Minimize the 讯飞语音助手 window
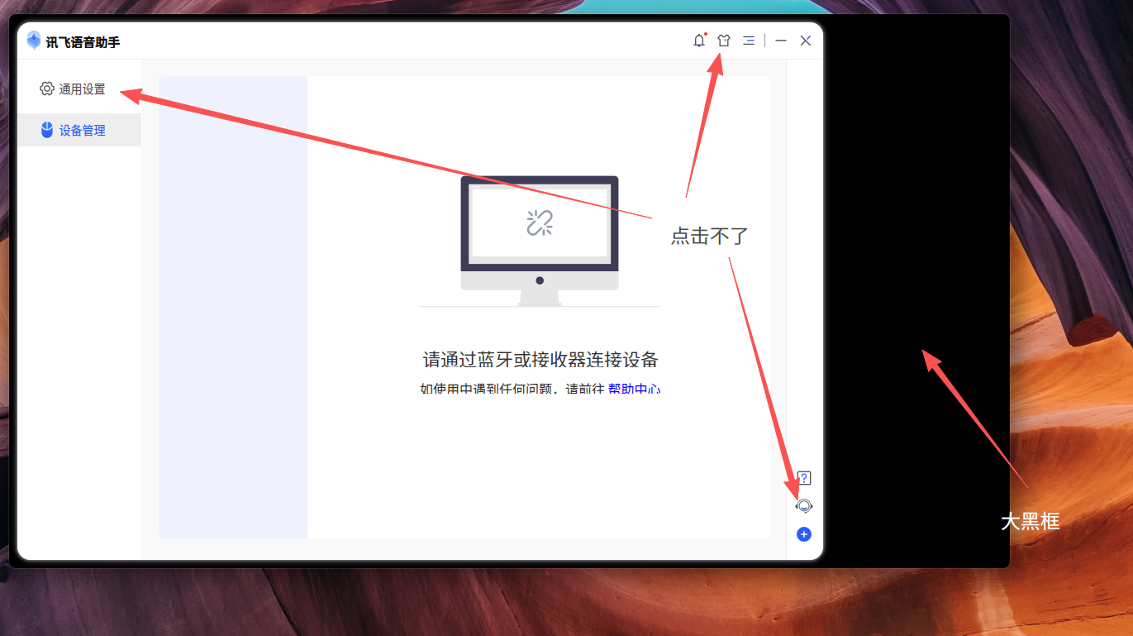 781,41
